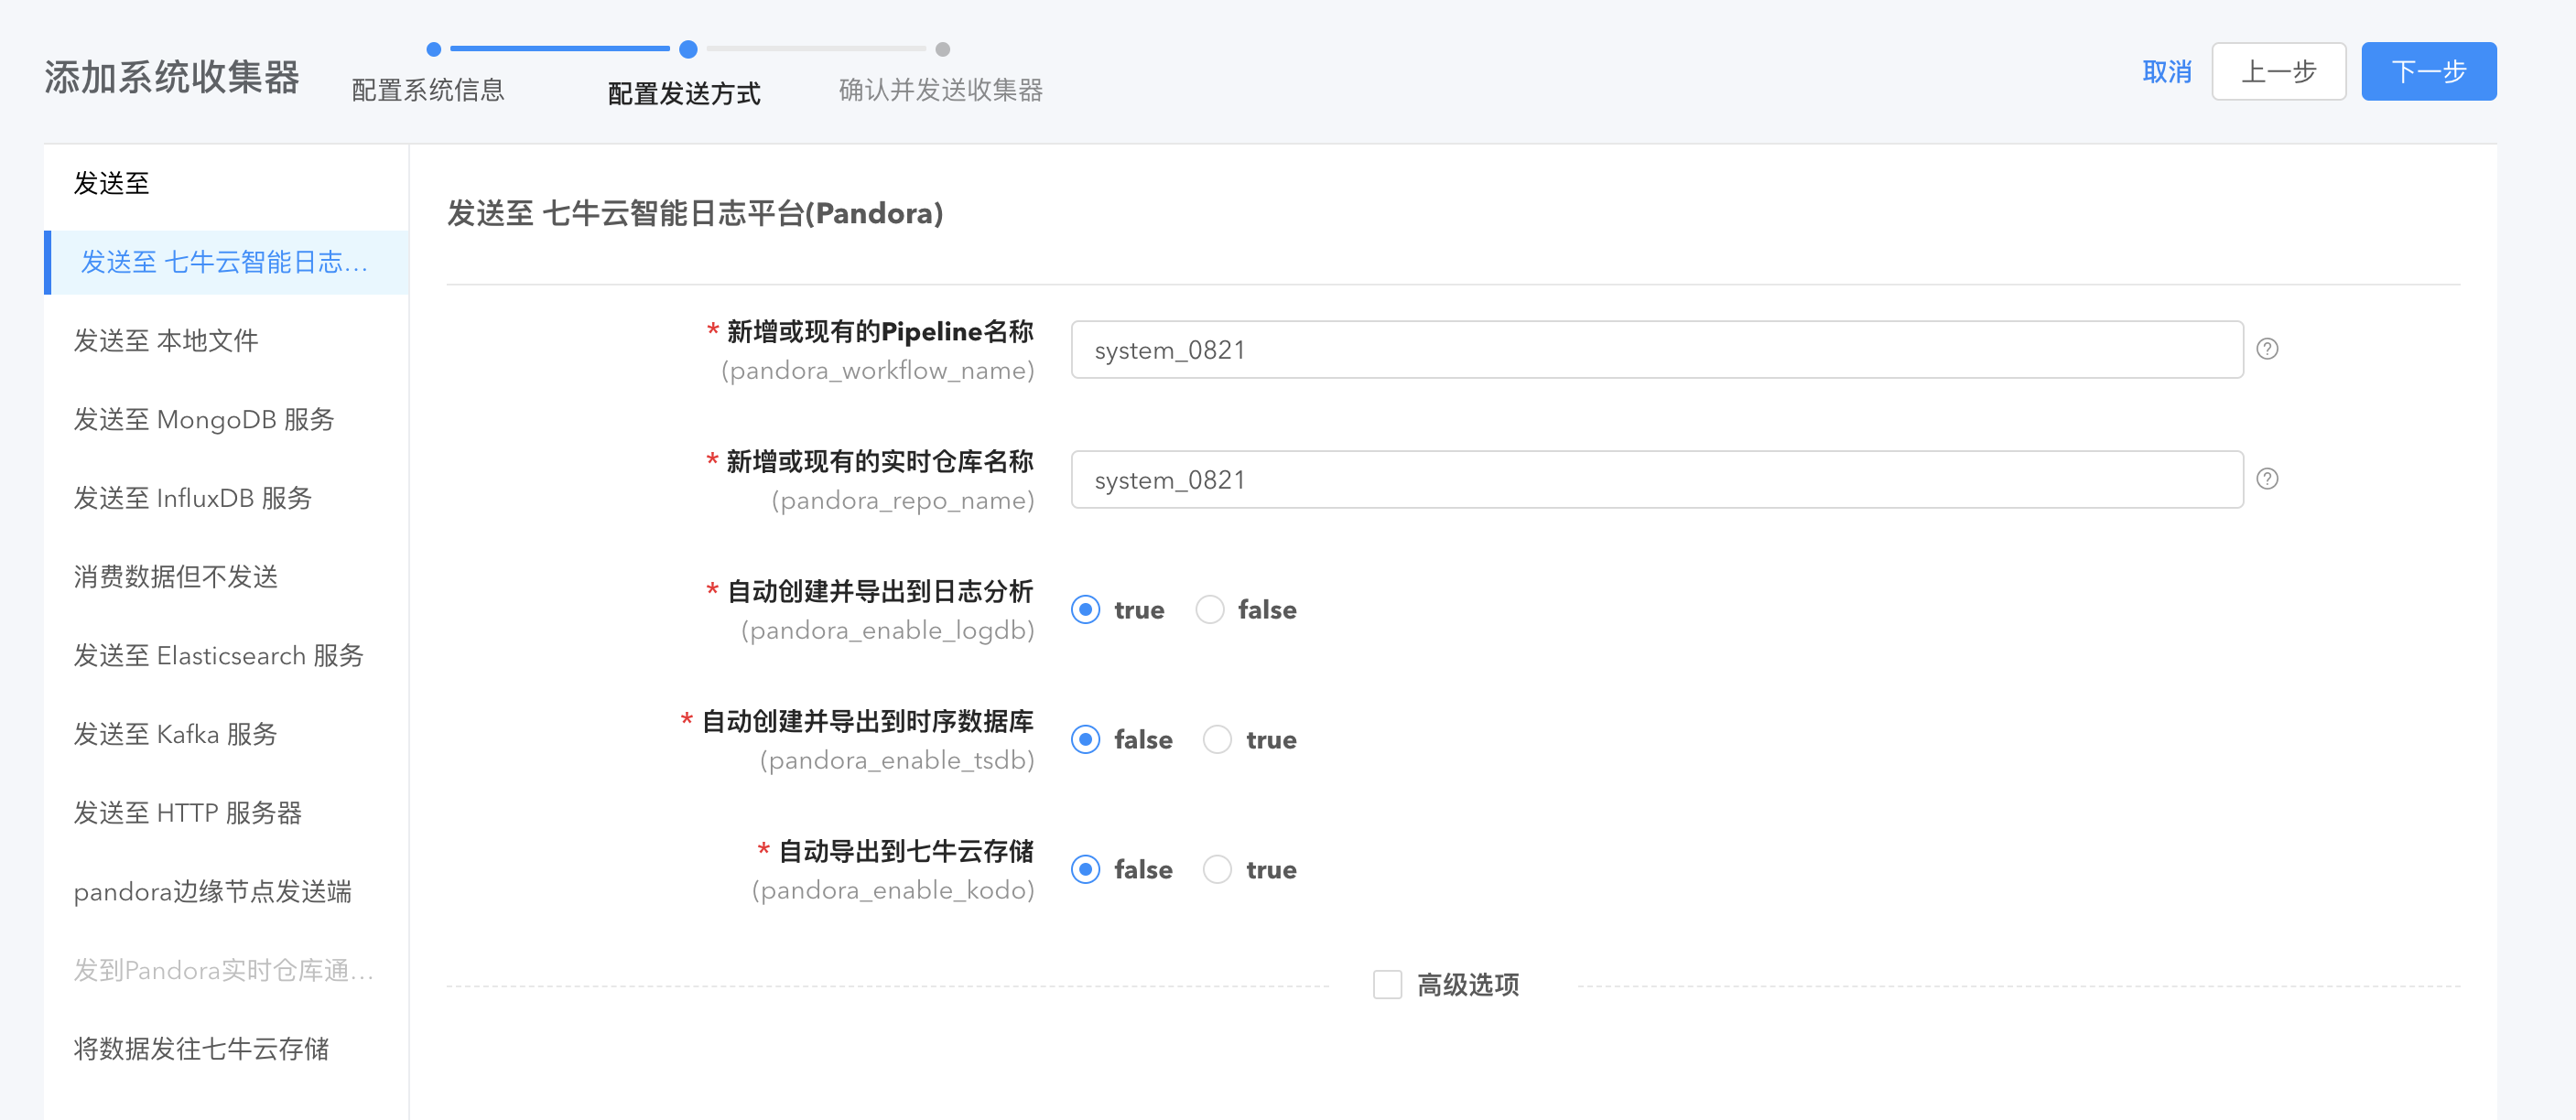Screen dimensions: 2576x1120
Task: Select 发到Pandora实时仓库通 option
Action: [x=226, y=971]
